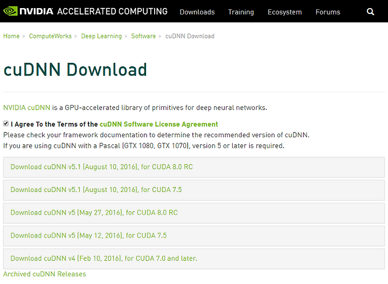Image resolution: width=388 pixels, height=284 pixels.
Task: Click the framework documentation recommendation sentence
Action: (x=156, y=135)
